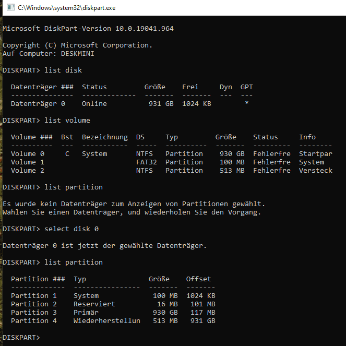
Task: Click the 'Wählen Sie einen Datenträger' message line
Action: tap(132, 212)
